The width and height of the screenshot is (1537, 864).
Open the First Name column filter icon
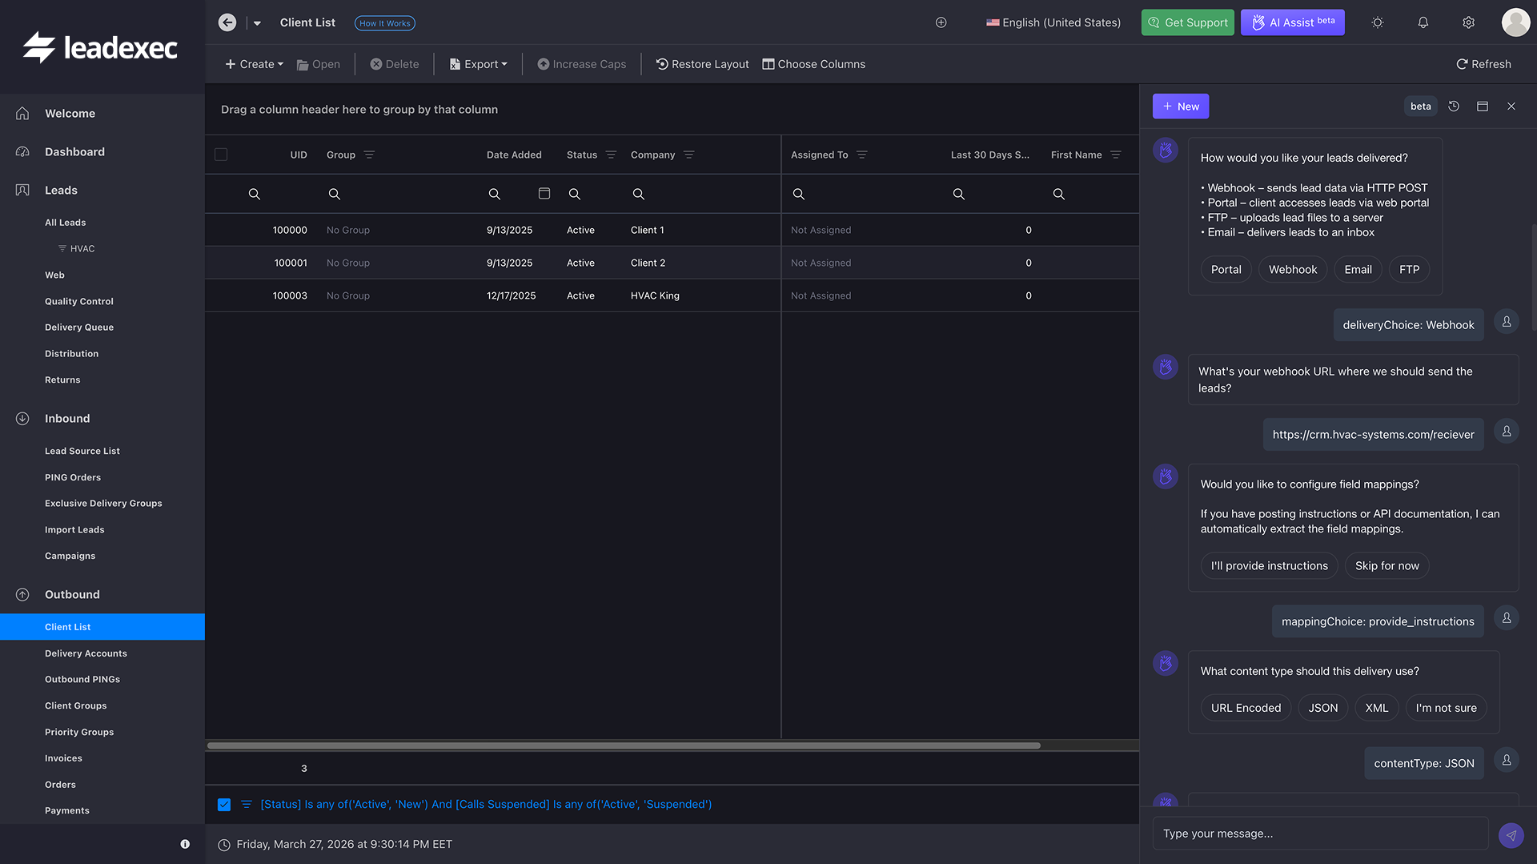[x=1116, y=155]
